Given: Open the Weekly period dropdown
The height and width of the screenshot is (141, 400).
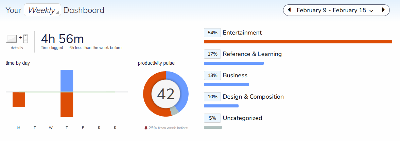Looking at the screenshot, I should click(x=42, y=10).
